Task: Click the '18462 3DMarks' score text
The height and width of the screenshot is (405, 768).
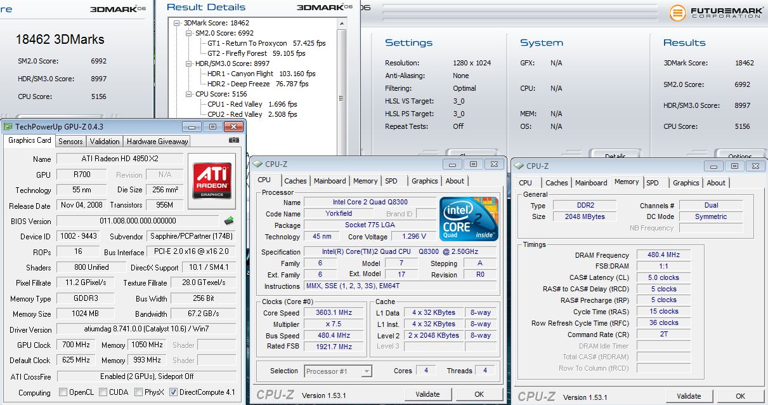Action: click(60, 39)
